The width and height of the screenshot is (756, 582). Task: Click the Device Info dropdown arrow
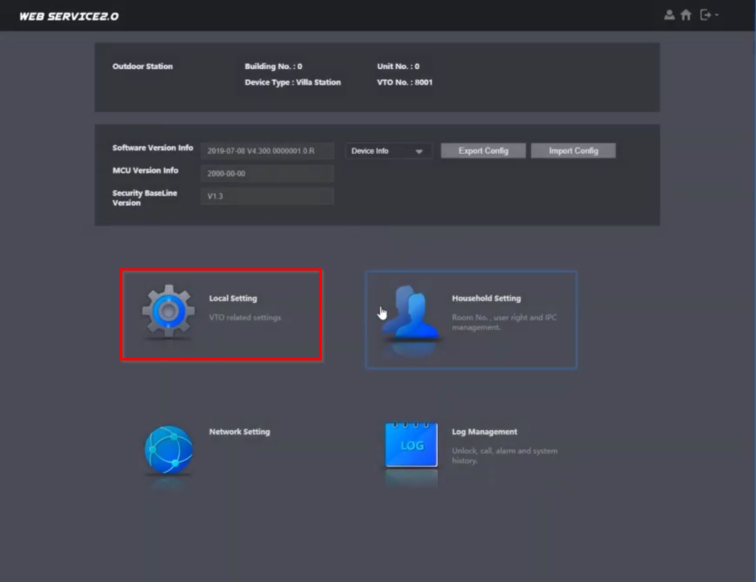click(419, 152)
